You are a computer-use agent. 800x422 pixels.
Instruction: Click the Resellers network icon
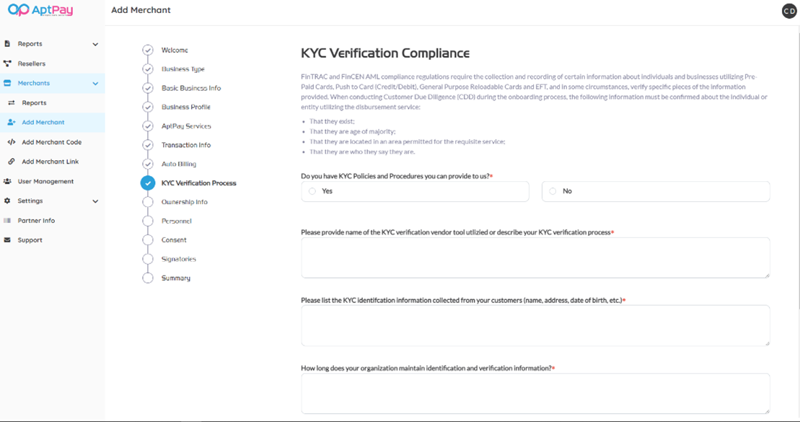(x=7, y=63)
